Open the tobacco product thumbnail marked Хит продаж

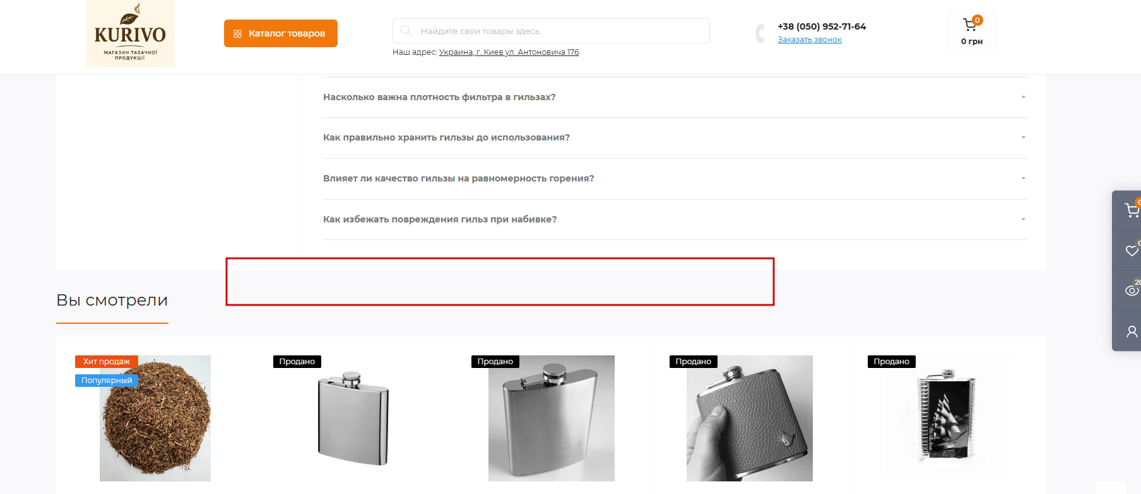(x=155, y=418)
